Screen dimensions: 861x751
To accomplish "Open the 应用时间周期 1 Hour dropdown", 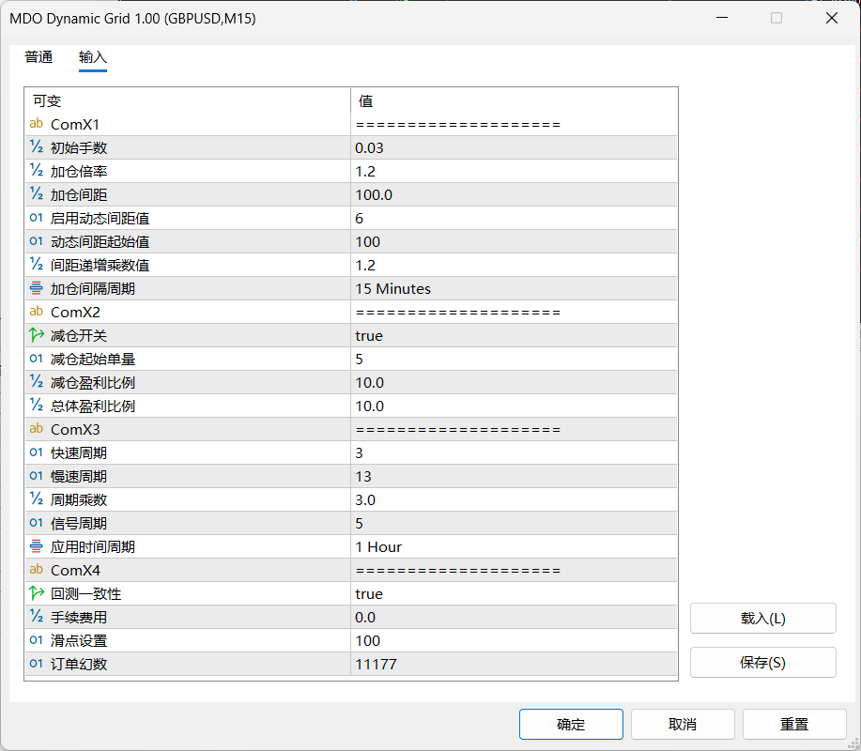I will click(x=514, y=546).
